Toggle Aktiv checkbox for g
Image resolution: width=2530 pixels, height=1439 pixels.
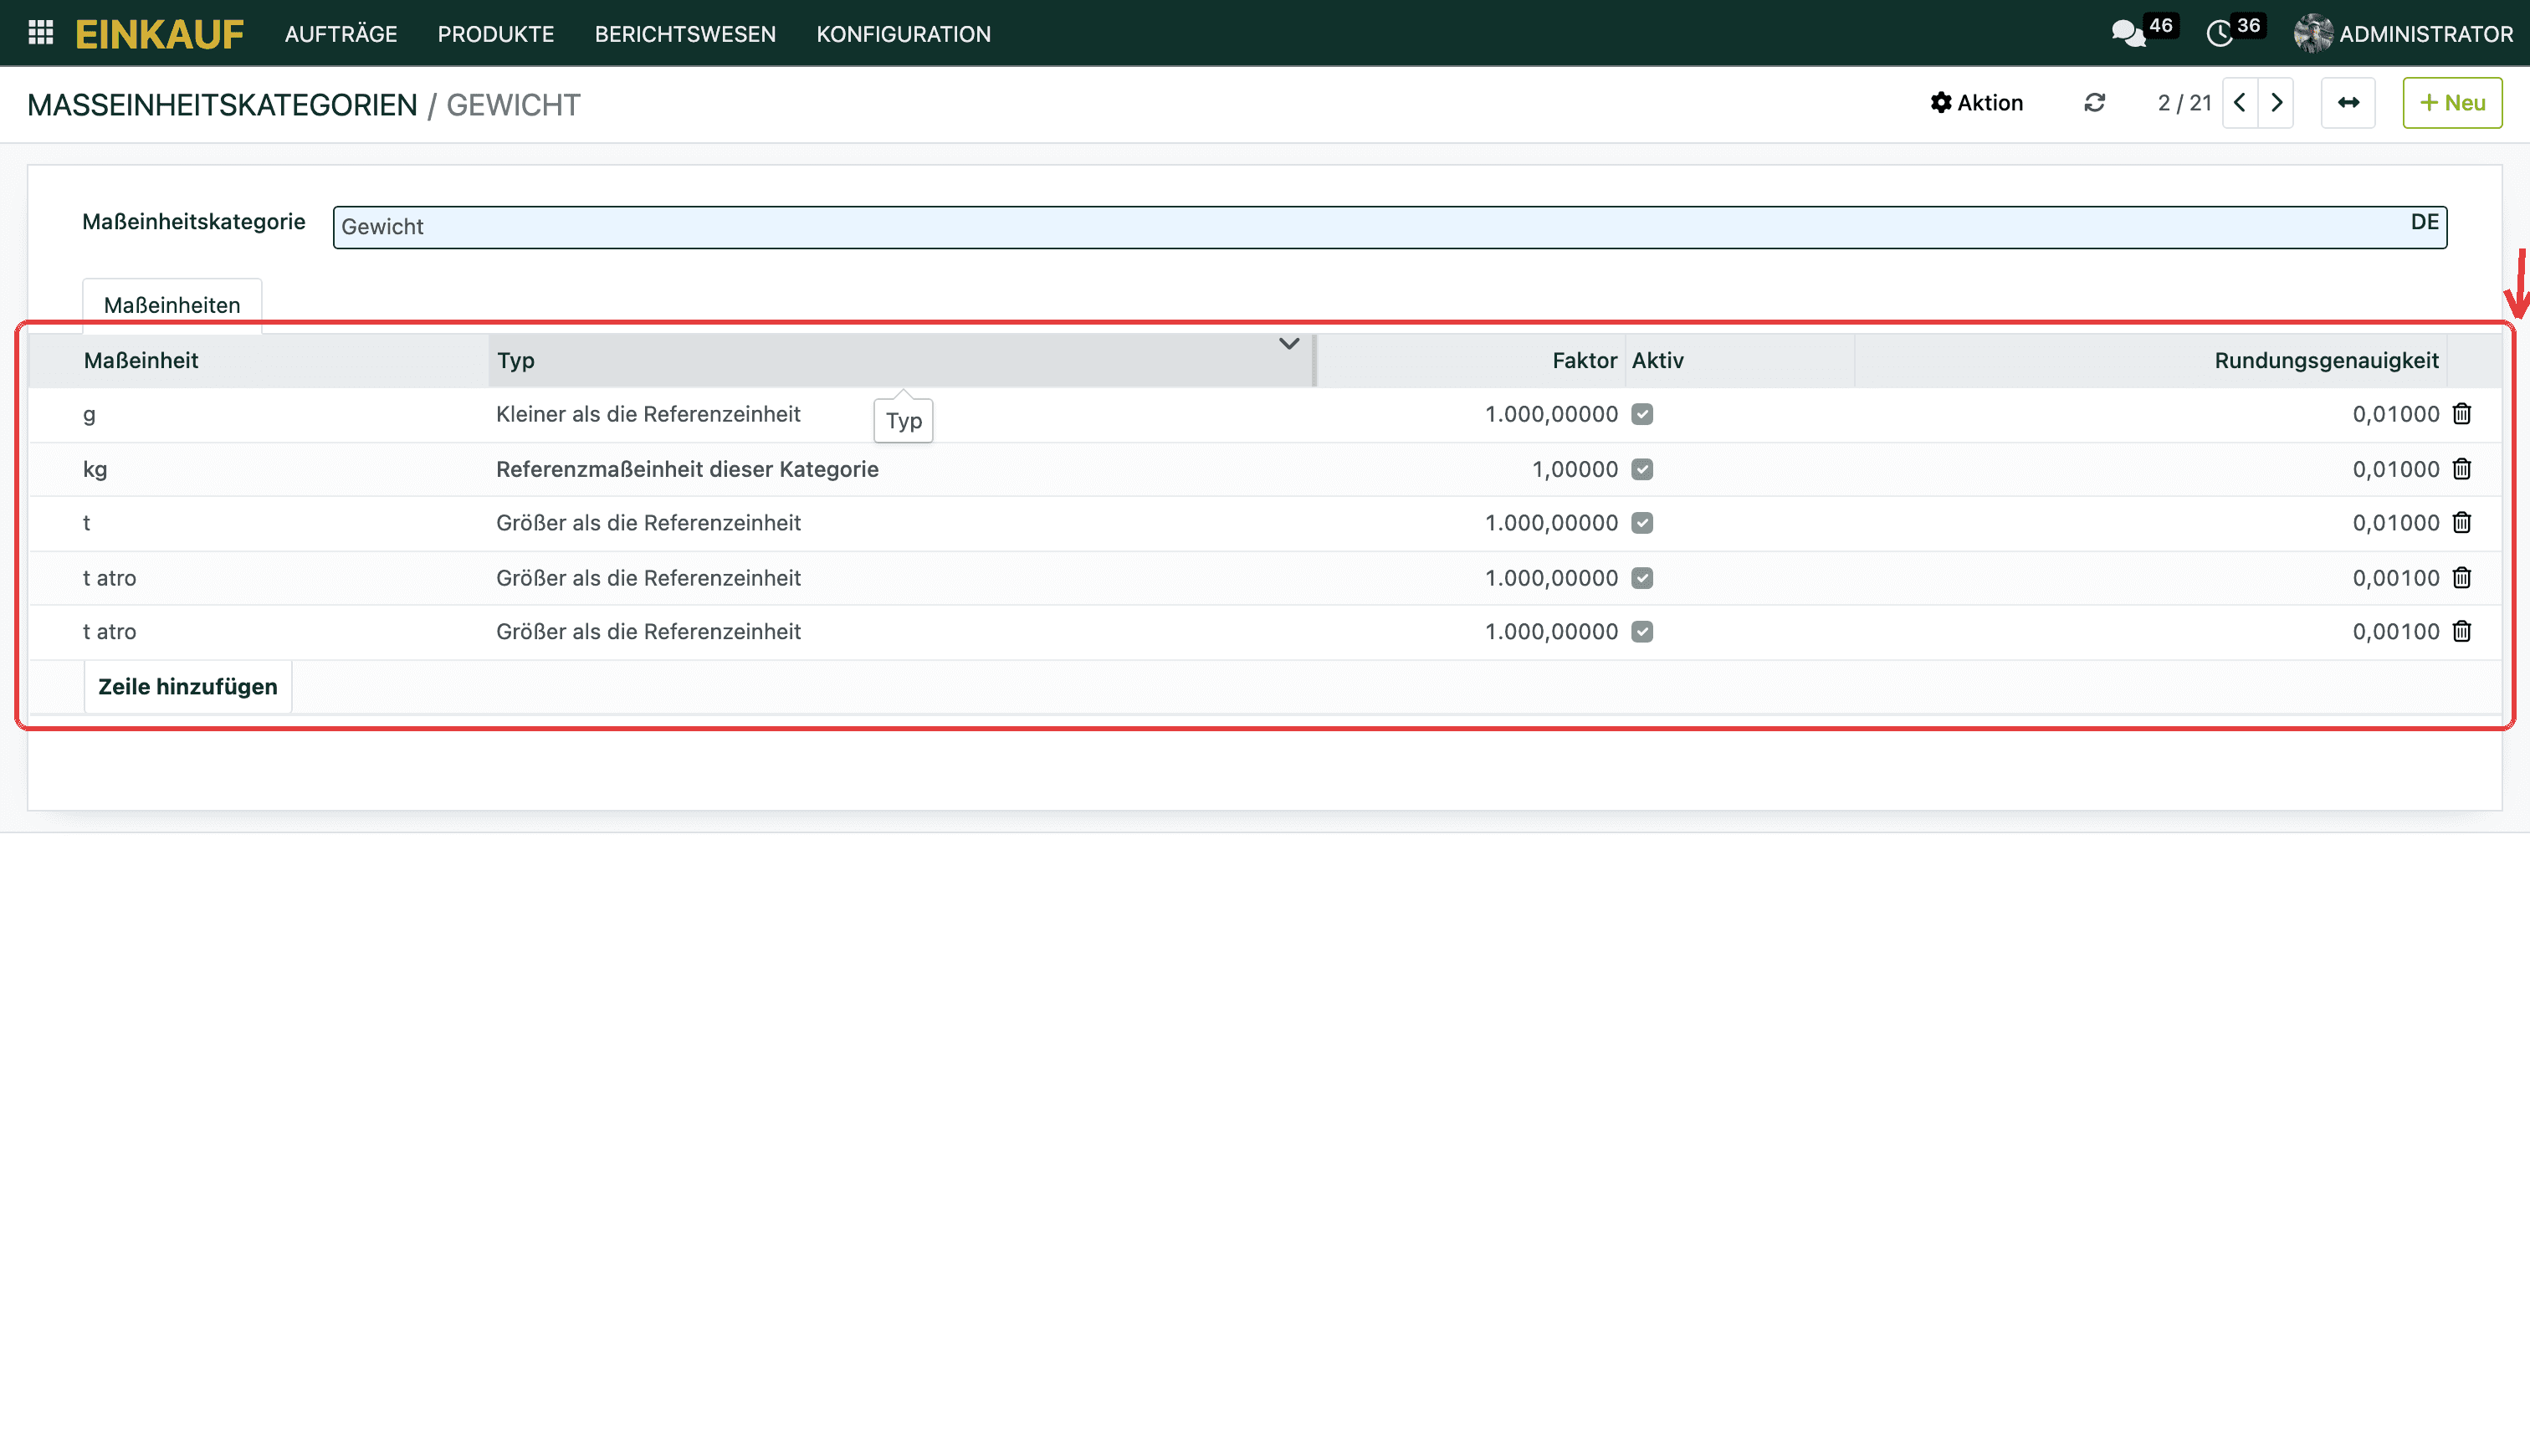(1642, 414)
